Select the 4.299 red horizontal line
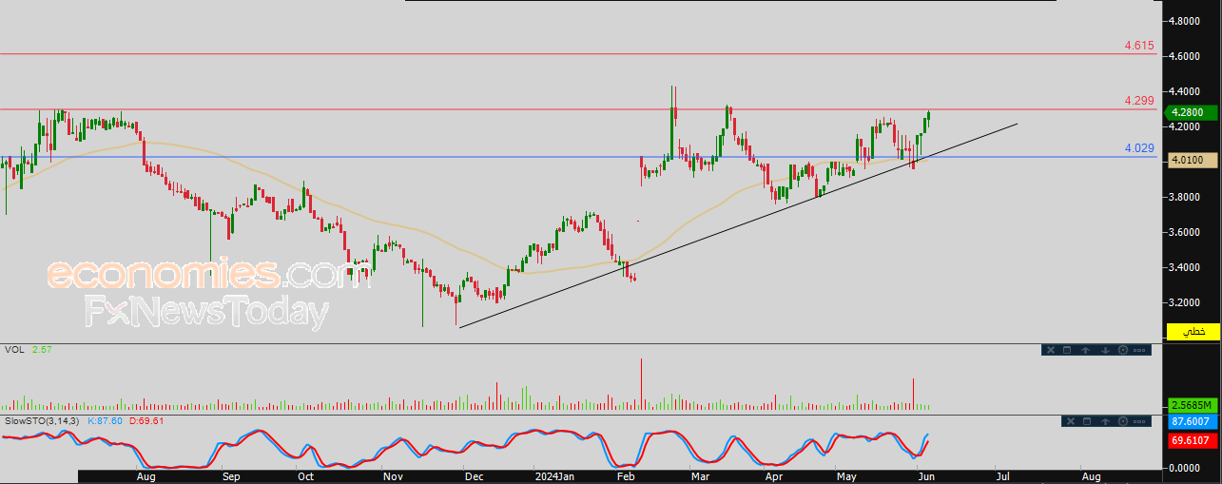1222x484 pixels. 578,109
